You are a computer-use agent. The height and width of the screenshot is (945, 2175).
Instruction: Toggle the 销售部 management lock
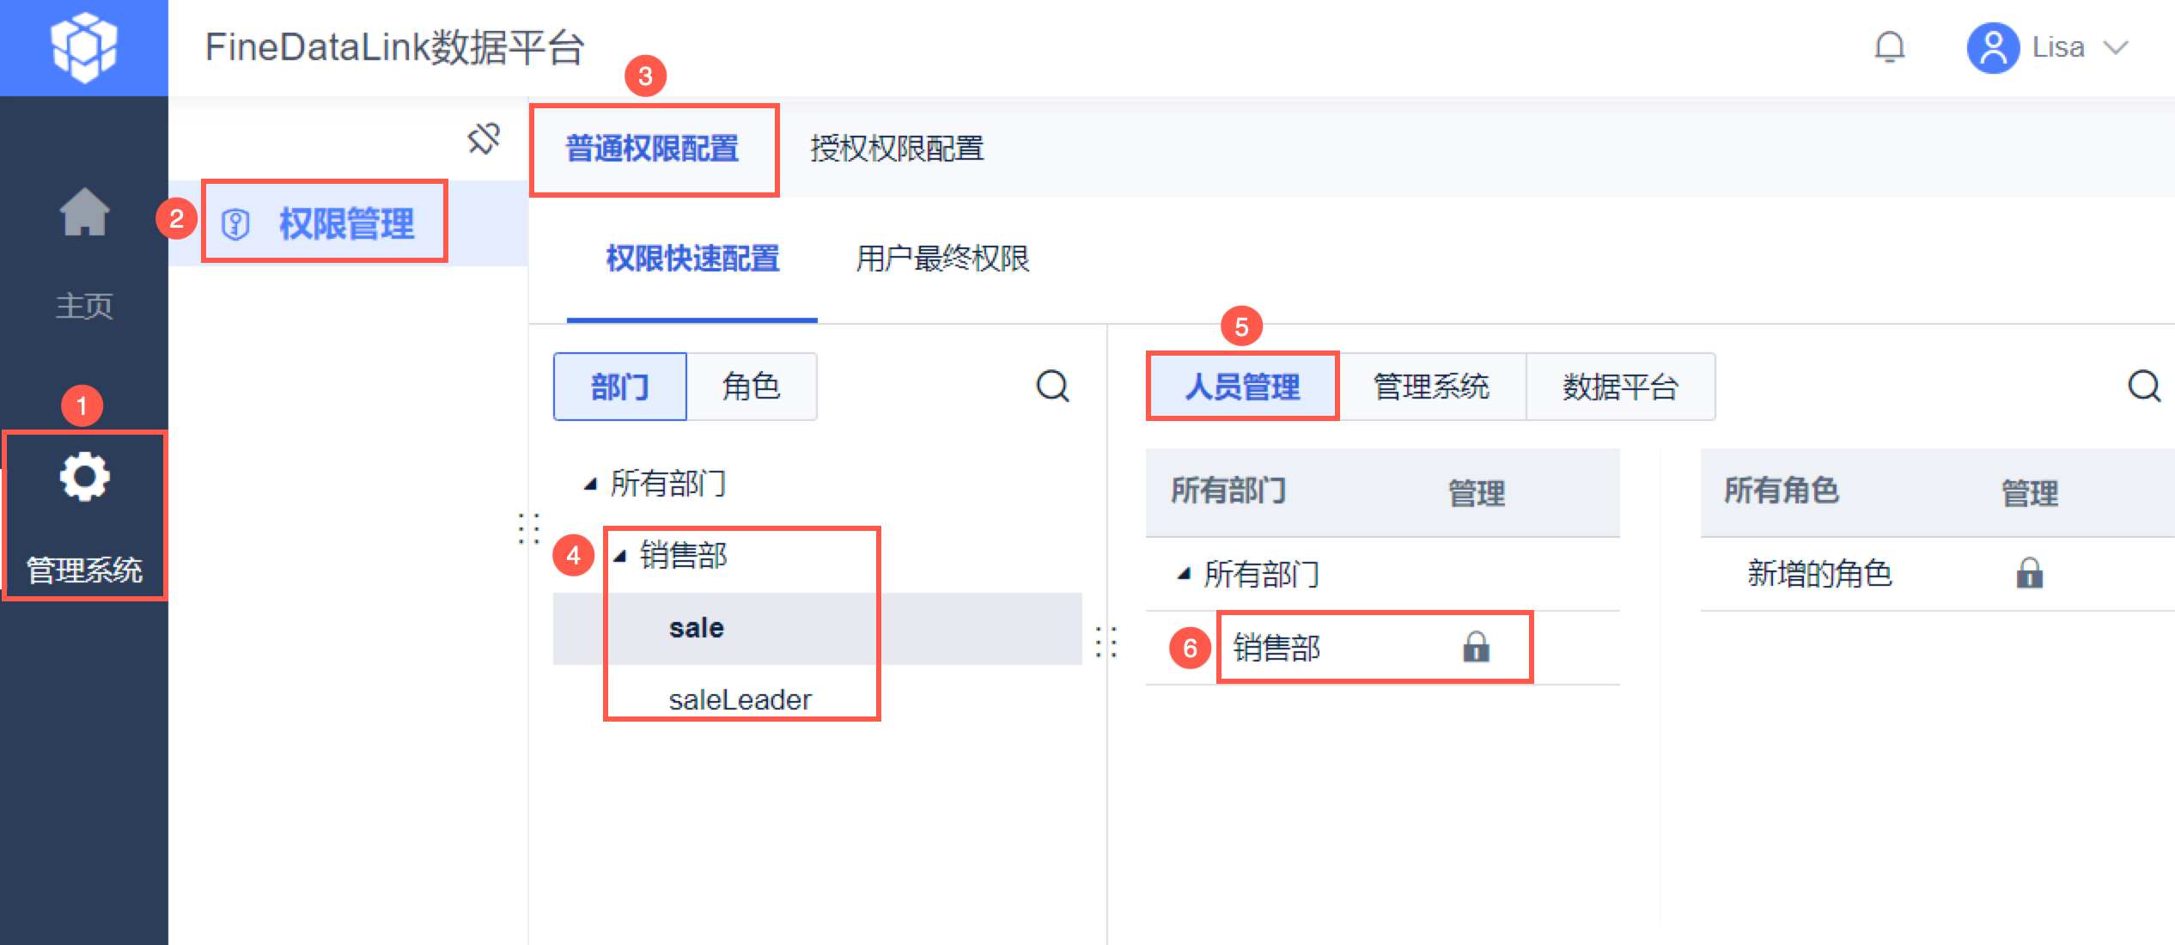coord(1476,647)
